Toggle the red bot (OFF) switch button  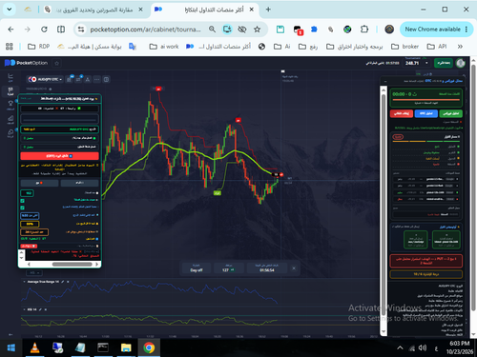[x=59, y=156]
